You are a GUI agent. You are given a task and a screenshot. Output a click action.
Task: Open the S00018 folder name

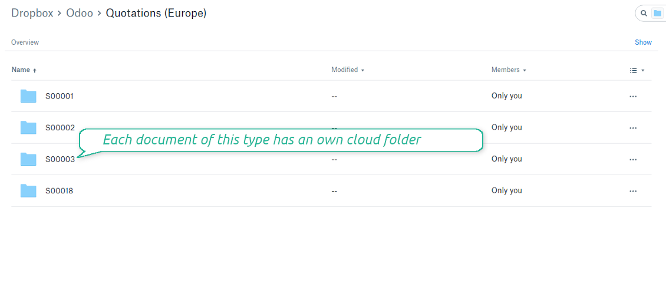click(60, 190)
